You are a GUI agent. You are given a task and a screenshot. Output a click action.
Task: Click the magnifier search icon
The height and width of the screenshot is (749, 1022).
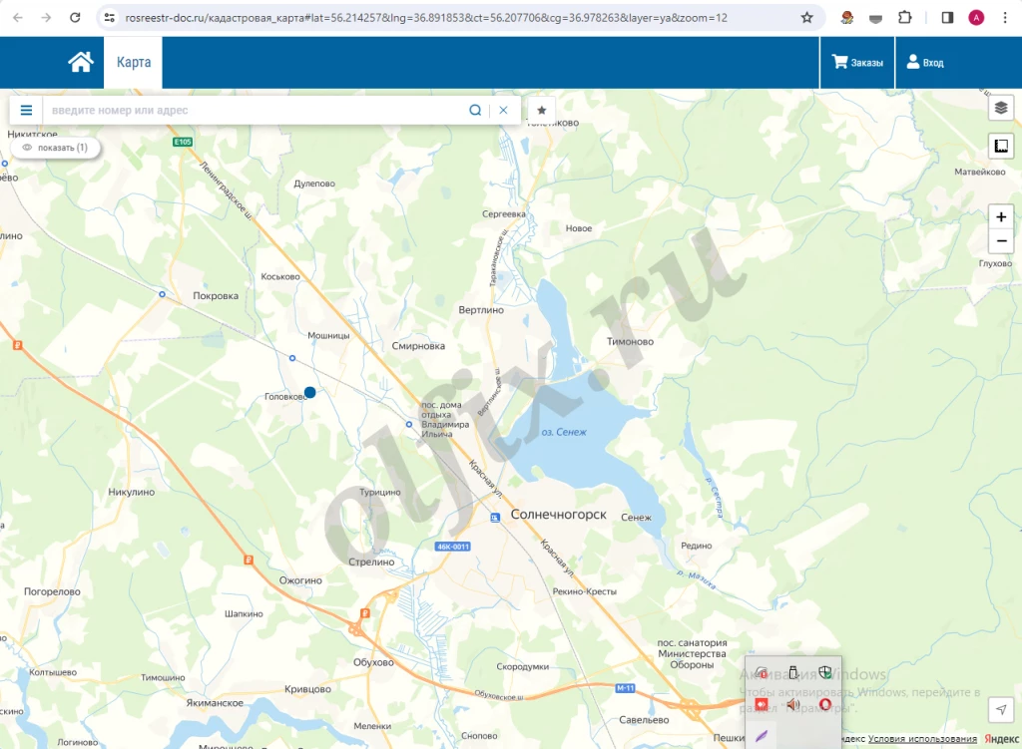[x=475, y=110]
